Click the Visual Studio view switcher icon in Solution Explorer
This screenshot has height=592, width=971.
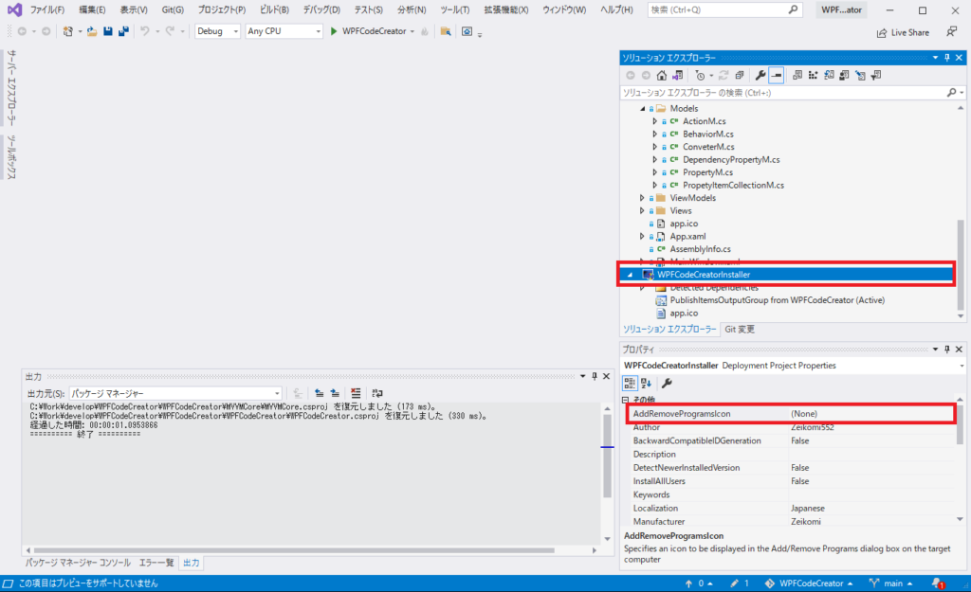tap(677, 76)
